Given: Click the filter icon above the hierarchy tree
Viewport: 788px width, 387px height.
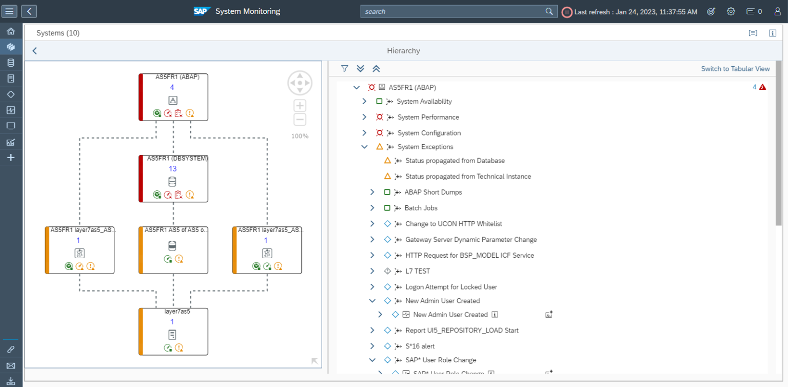Looking at the screenshot, I should click(344, 68).
